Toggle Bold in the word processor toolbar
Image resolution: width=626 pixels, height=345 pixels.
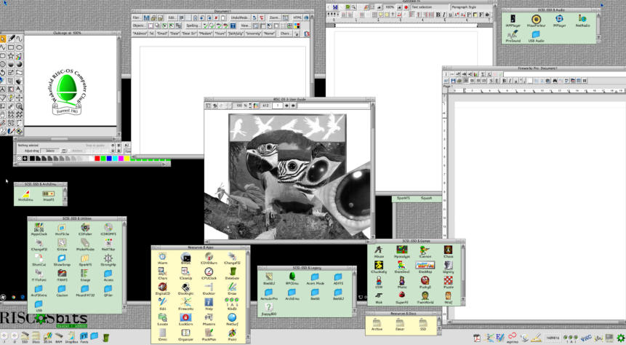click(x=438, y=15)
